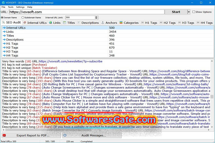Image resolution: width=215 pixels, height=143 pixels.
Task: Click the arrow icon beside Links row
Action: tap(4, 32)
